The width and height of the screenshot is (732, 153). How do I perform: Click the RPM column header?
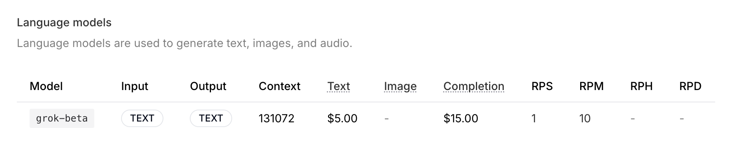591,86
